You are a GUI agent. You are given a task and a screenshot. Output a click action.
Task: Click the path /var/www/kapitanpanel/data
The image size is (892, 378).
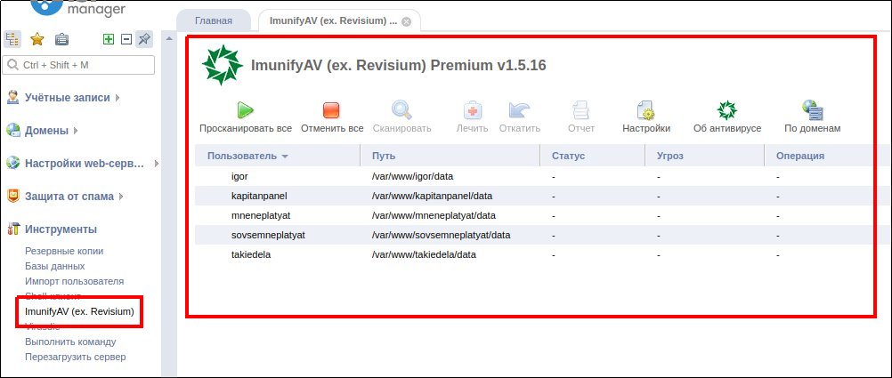432,196
